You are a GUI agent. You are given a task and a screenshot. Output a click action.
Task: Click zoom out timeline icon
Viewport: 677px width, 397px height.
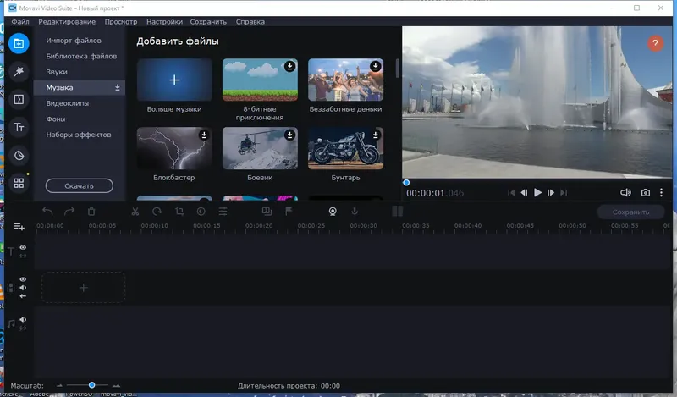pyautogui.click(x=59, y=385)
